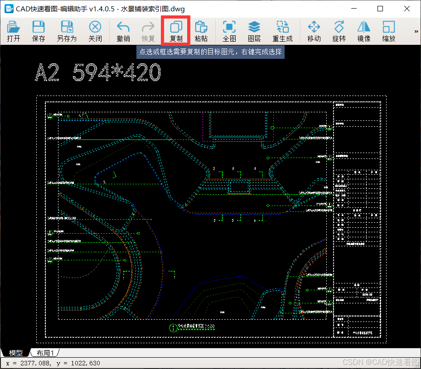Viewport: 421px width, 369px height.
Task: Regenerate drawing with 重生成
Action: [x=282, y=31]
